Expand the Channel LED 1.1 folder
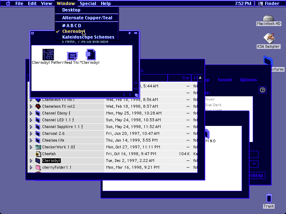The height and width of the screenshot is (214, 286). pos(31,120)
